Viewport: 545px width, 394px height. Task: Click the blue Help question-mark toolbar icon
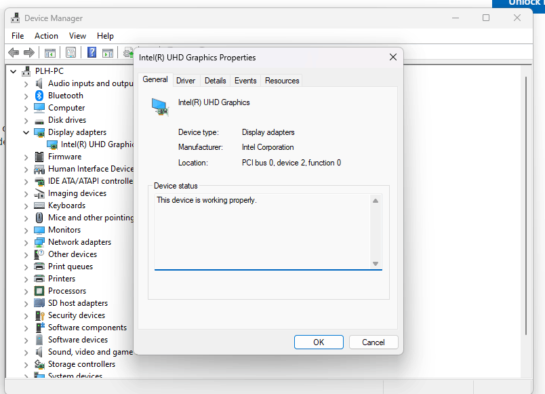coord(92,52)
